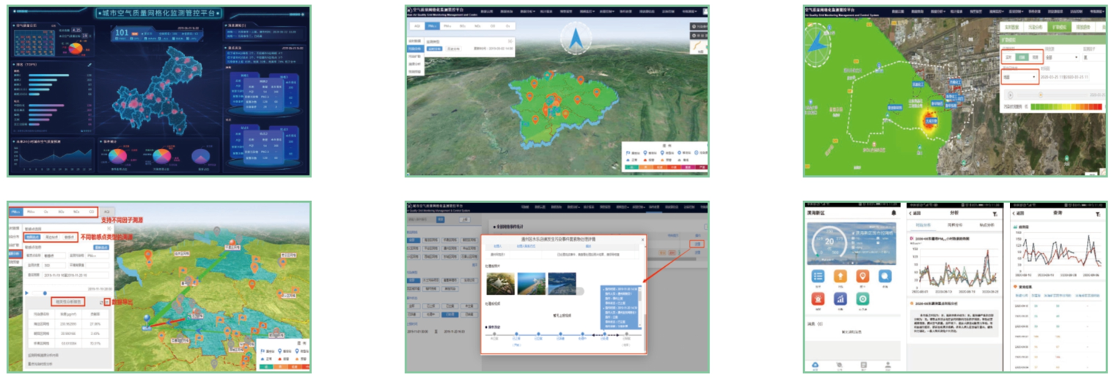Open the blue list icon in mobile app
This screenshot has width=1117, height=385.
pyautogui.click(x=818, y=276)
